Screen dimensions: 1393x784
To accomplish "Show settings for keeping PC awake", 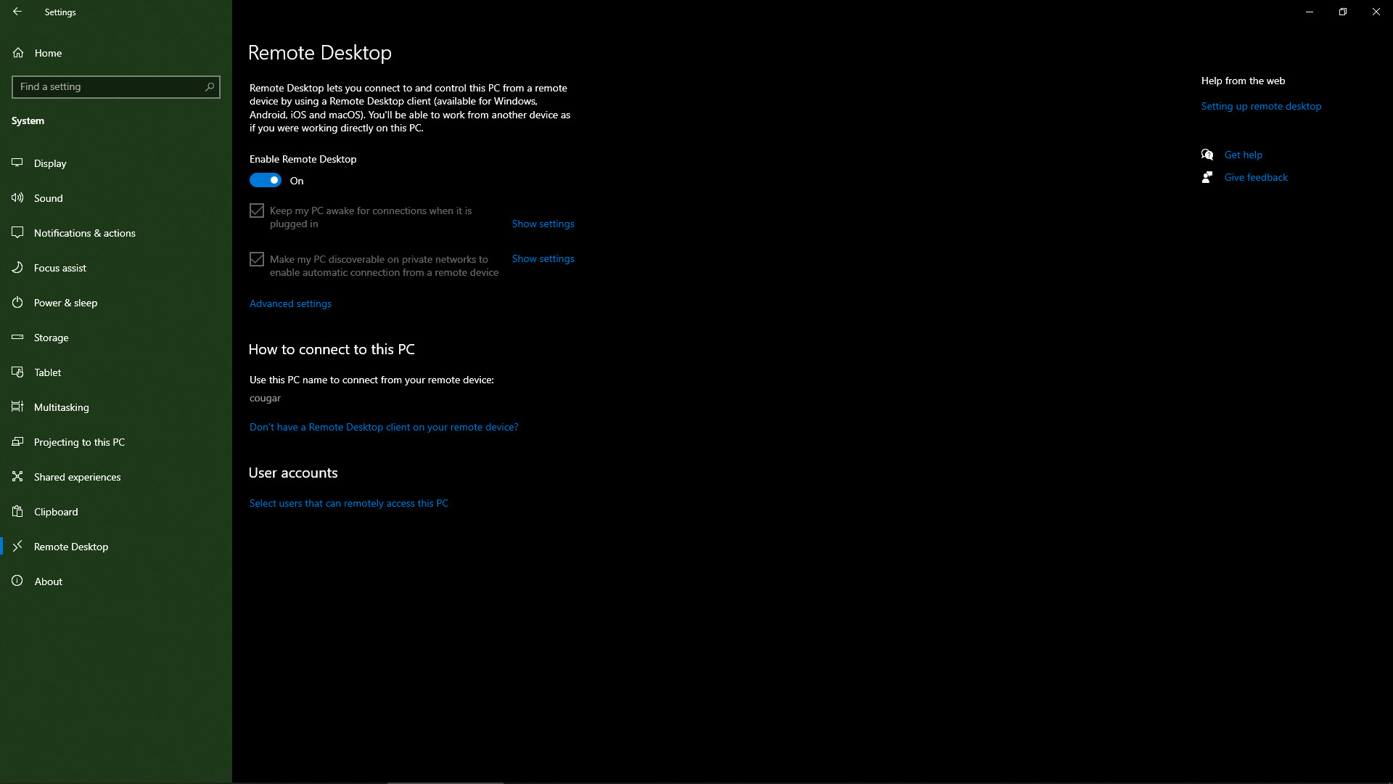I will point(543,224).
